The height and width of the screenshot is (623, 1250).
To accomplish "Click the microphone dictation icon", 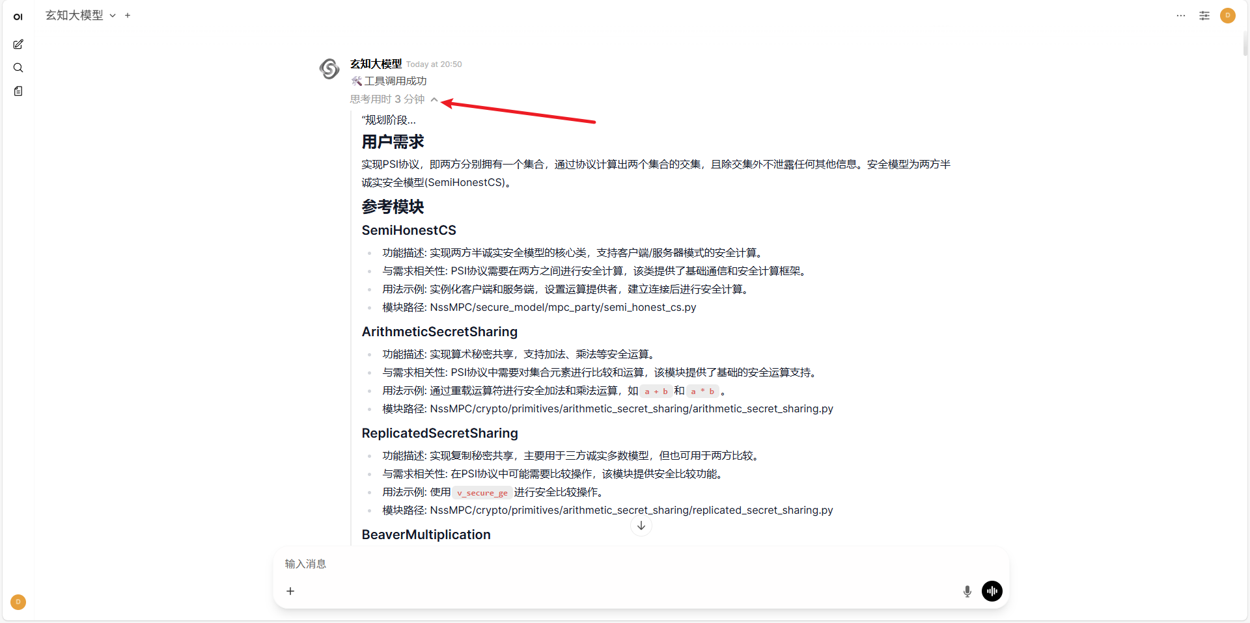I will point(967,591).
